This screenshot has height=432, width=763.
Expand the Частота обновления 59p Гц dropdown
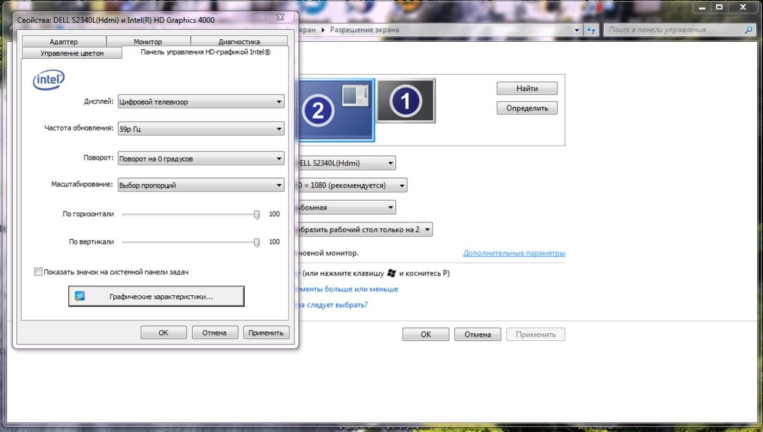(x=201, y=129)
